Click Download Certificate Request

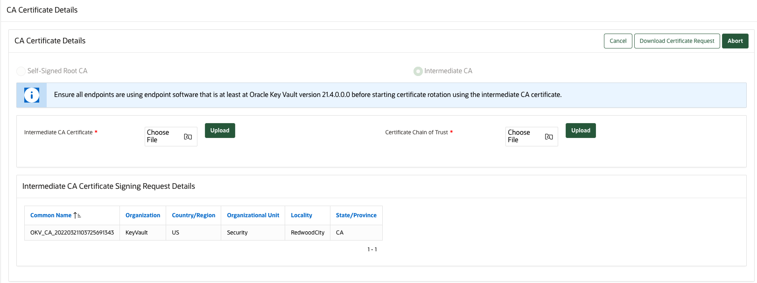677,41
